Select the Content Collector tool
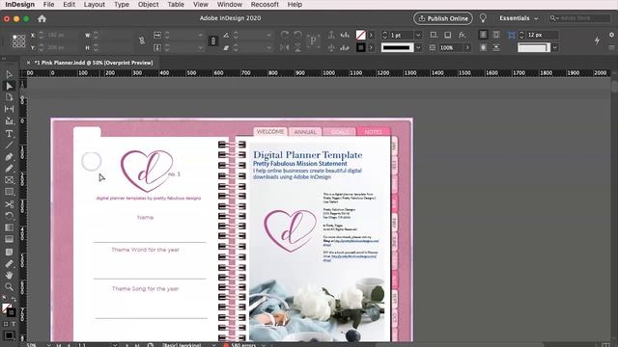The height and width of the screenshot is (347, 618). (x=9, y=121)
